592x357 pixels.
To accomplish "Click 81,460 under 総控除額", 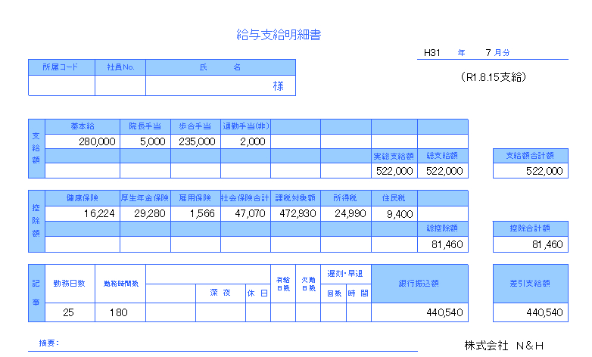I will coord(447,244).
